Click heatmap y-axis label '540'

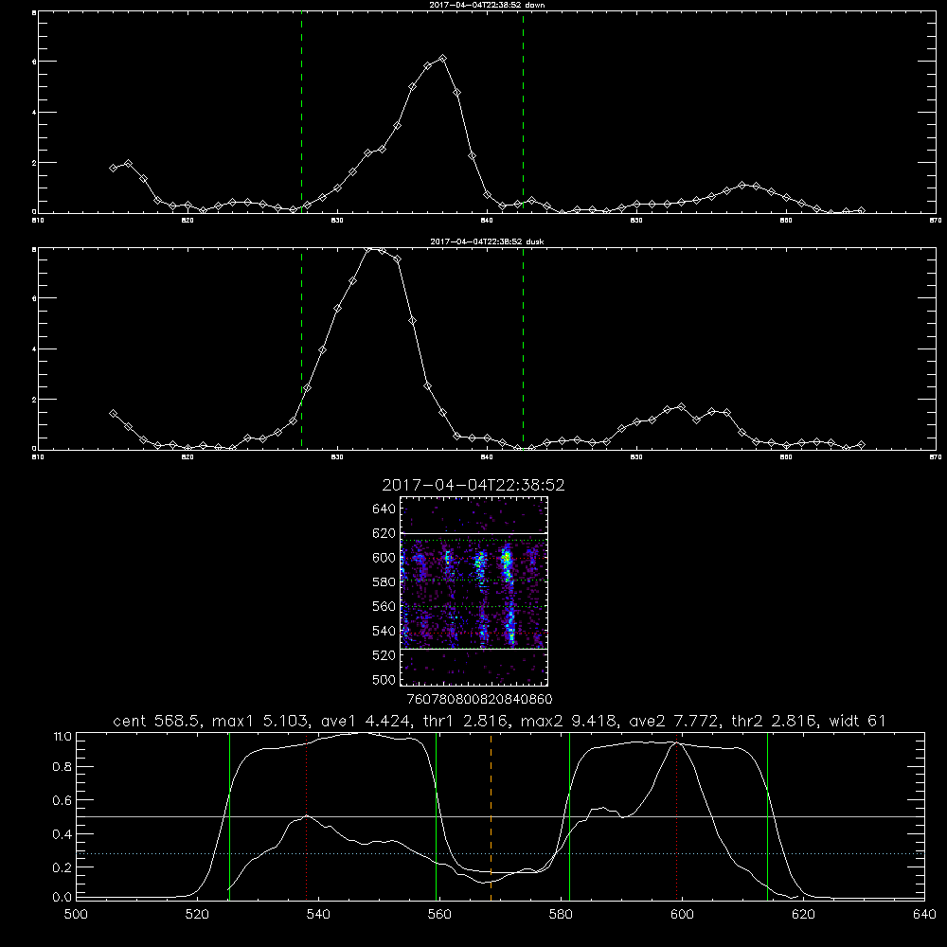384,631
